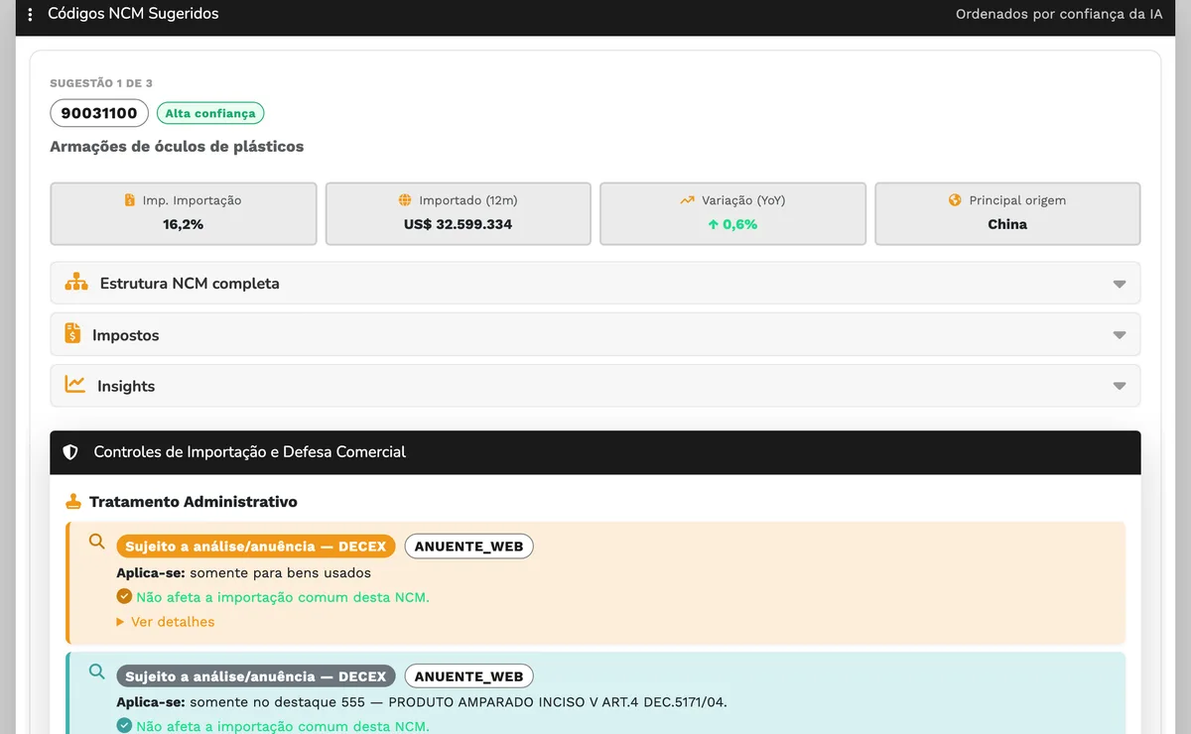Click the teal magnifier icon in second DECEX card
Screen dimensions: 1191x734
96,672
